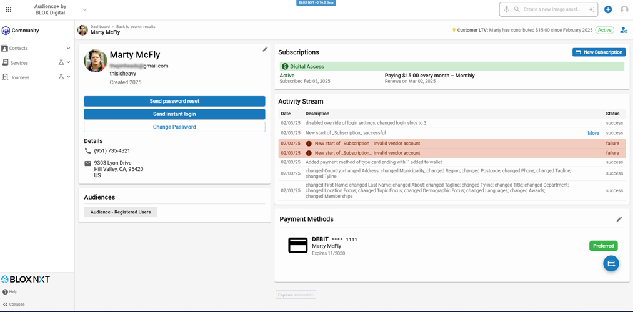633x312 pixels.
Task: Expand the Services chevron
Action: (68, 62)
